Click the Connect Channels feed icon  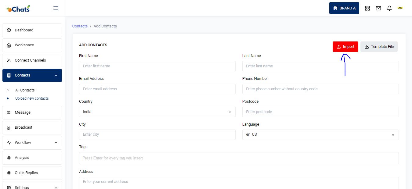point(9,60)
